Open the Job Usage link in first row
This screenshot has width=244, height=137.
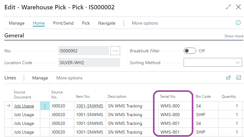(24, 106)
